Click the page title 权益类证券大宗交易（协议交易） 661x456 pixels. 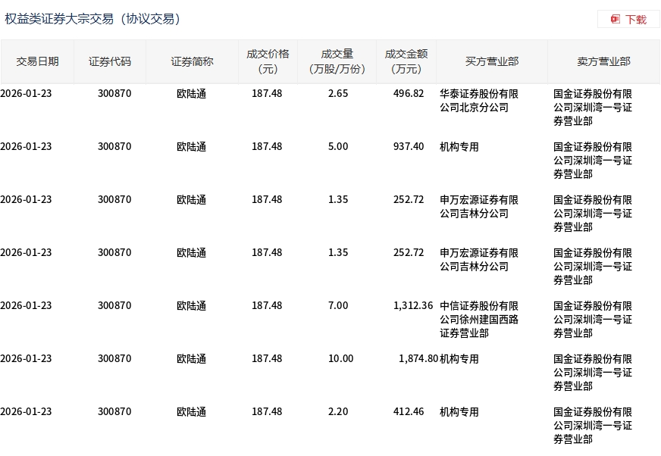coord(92,19)
